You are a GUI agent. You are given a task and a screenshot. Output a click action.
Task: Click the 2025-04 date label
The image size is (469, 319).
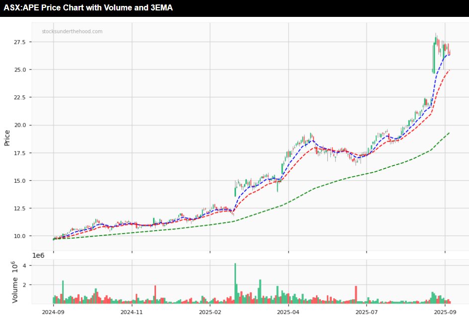[288, 313]
